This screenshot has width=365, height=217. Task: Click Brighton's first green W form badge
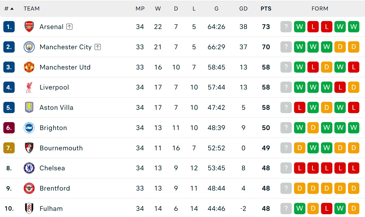point(299,128)
